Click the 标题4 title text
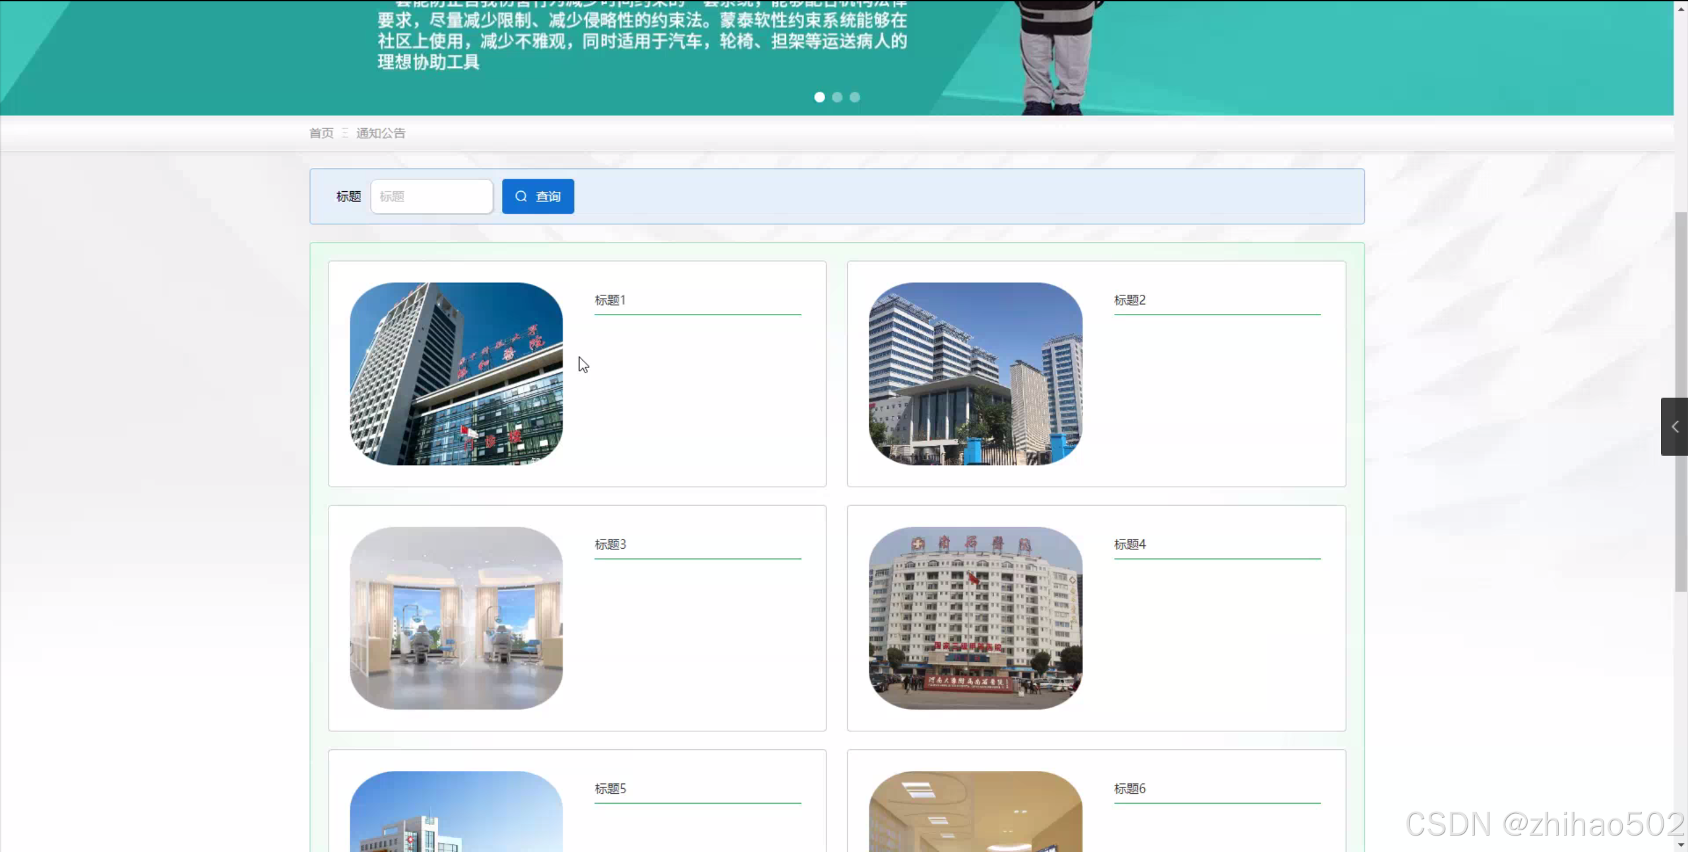 [1129, 545]
